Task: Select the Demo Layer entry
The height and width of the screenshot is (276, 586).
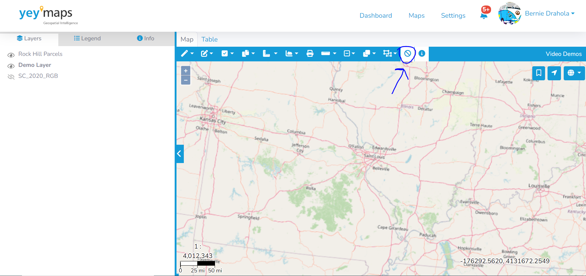Action: (x=35, y=65)
